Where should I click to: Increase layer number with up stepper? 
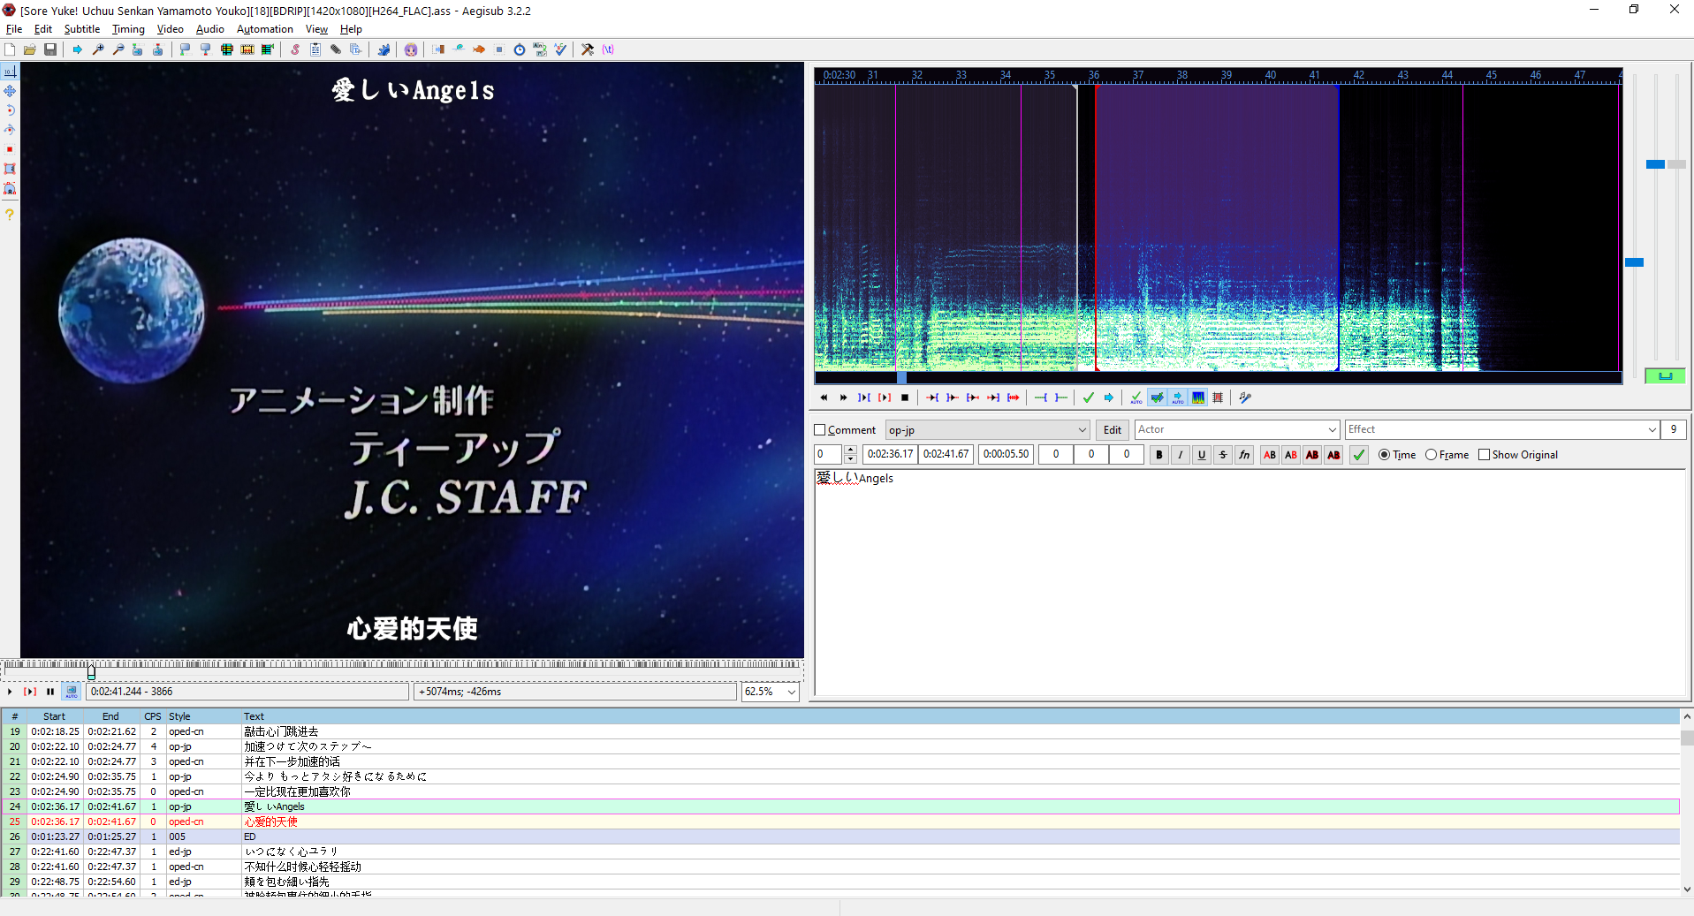pyautogui.click(x=850, y=450)
